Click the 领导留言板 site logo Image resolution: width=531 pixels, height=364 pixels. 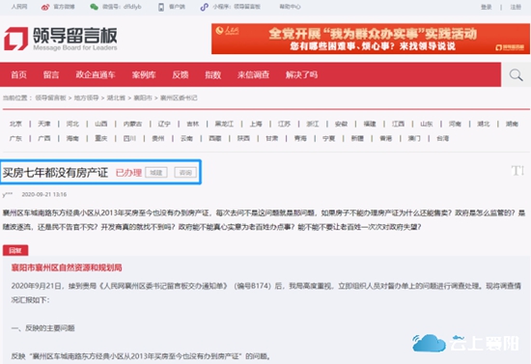coord(60,39)
